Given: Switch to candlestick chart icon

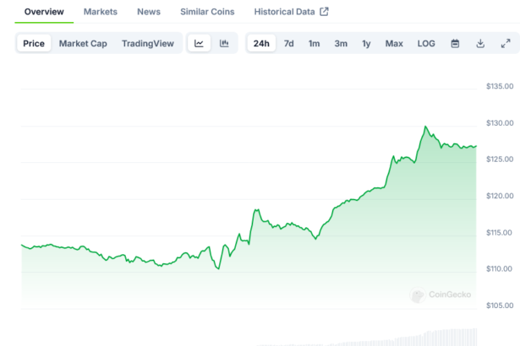Looking at the screenshot, I should pyautogui.click(x=224, y=44).
